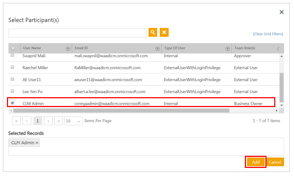This screenshot has width=294, height=176.
Task: Expand the Items Per Page dropdown
Action: (x=73, y=121)
